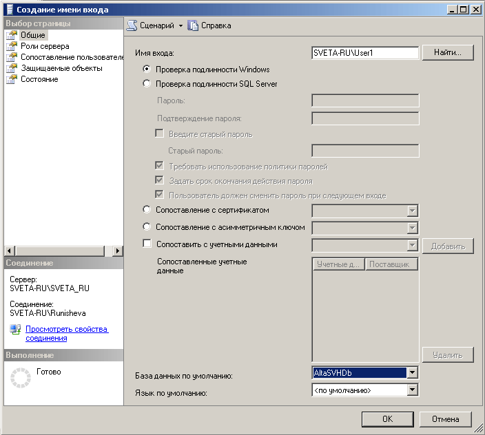Click the Справка help icon
Viewport: 485px width, 435px height.
point(193,25)
